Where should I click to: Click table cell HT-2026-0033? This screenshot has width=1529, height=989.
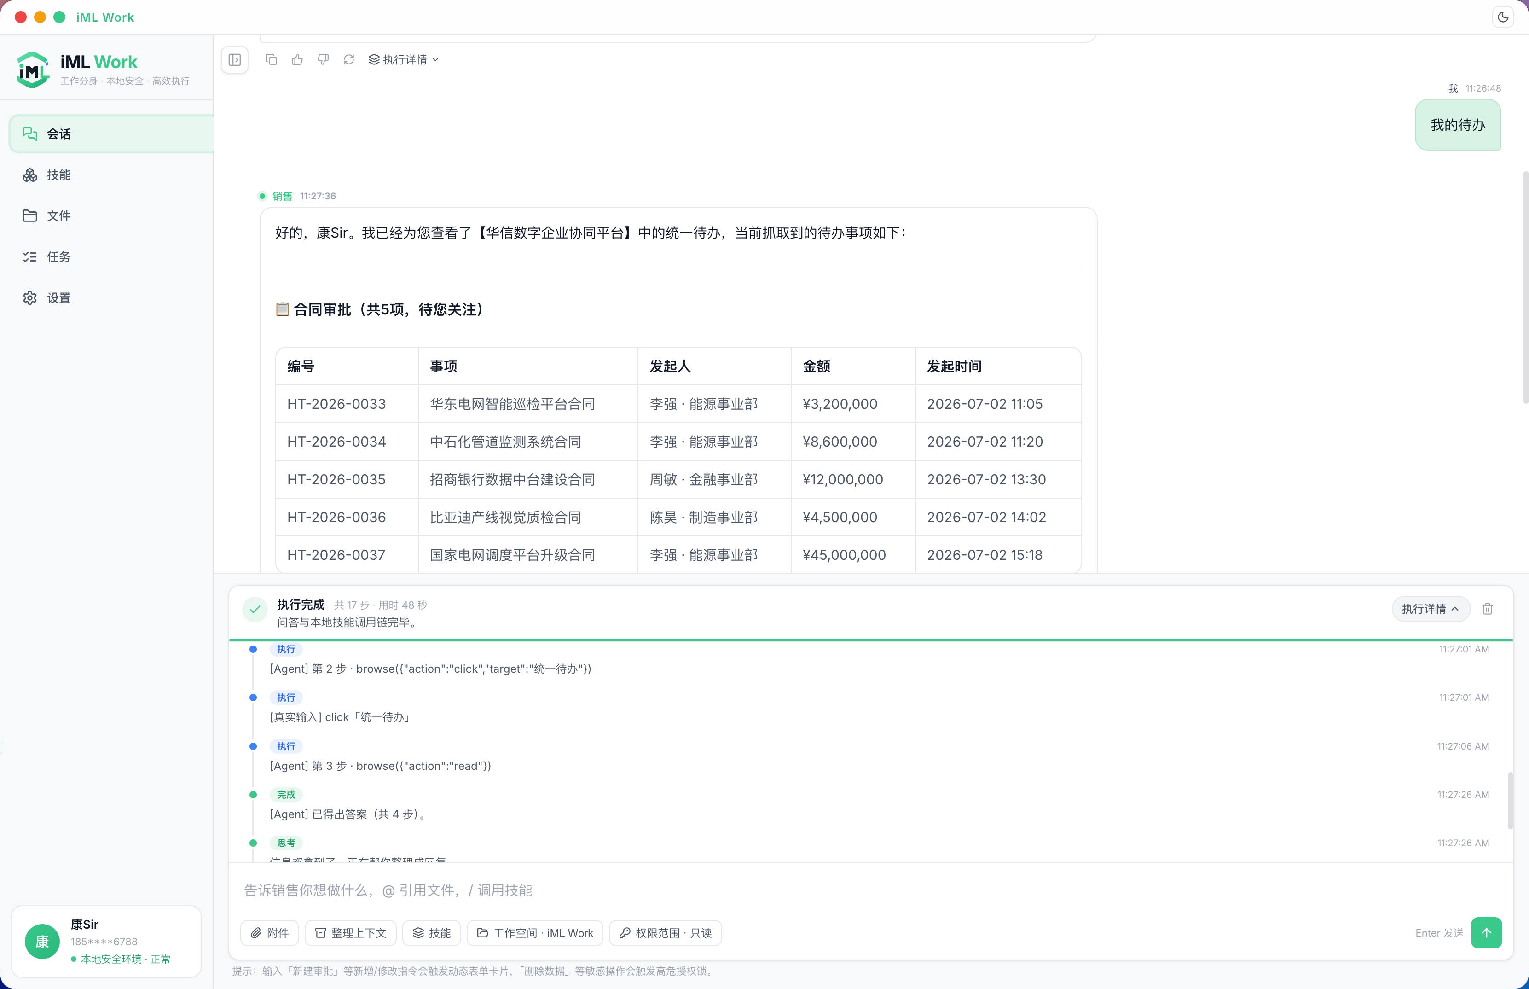pyautogui.click(x=347, y=404)
